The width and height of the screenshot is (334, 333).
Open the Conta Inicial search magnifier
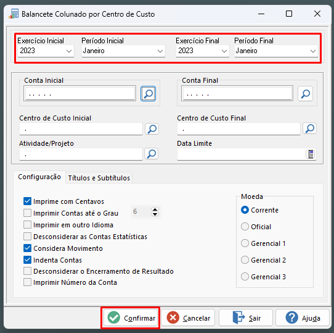coord(148,93)
